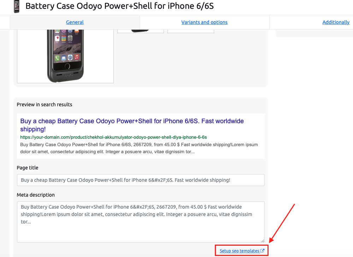Click the Page title field label
Screen dimensions: 353x257
(28, 168)
